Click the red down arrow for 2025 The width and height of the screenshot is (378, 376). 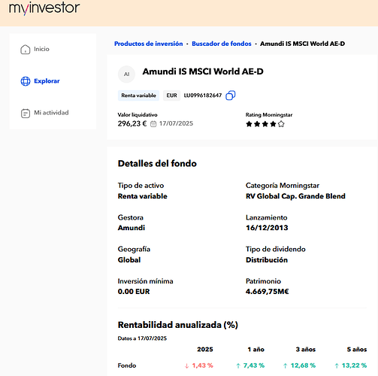[x=186, y=366]
